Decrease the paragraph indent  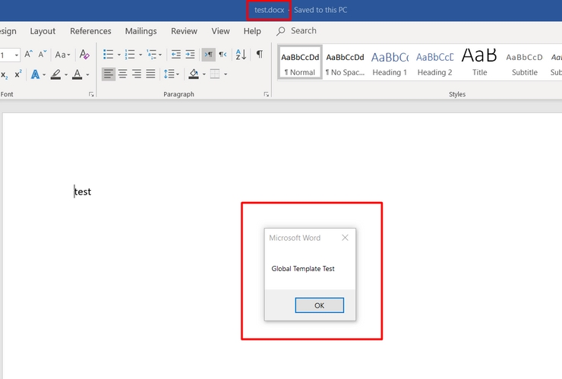point(176,55)
